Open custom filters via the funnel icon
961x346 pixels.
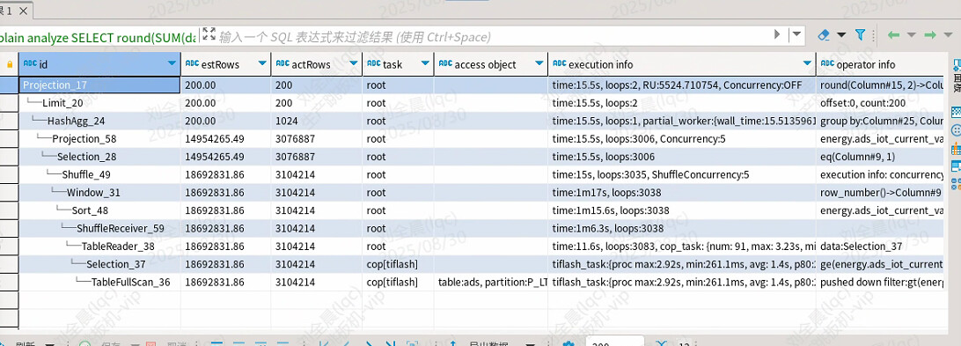[x=861, y=35]
